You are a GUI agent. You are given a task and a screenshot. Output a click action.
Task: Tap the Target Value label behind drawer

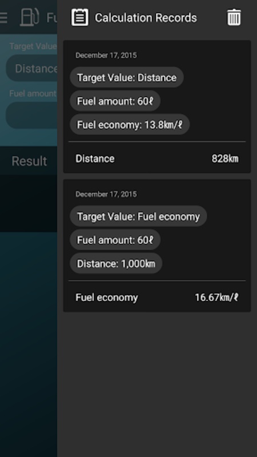(33, 46)
